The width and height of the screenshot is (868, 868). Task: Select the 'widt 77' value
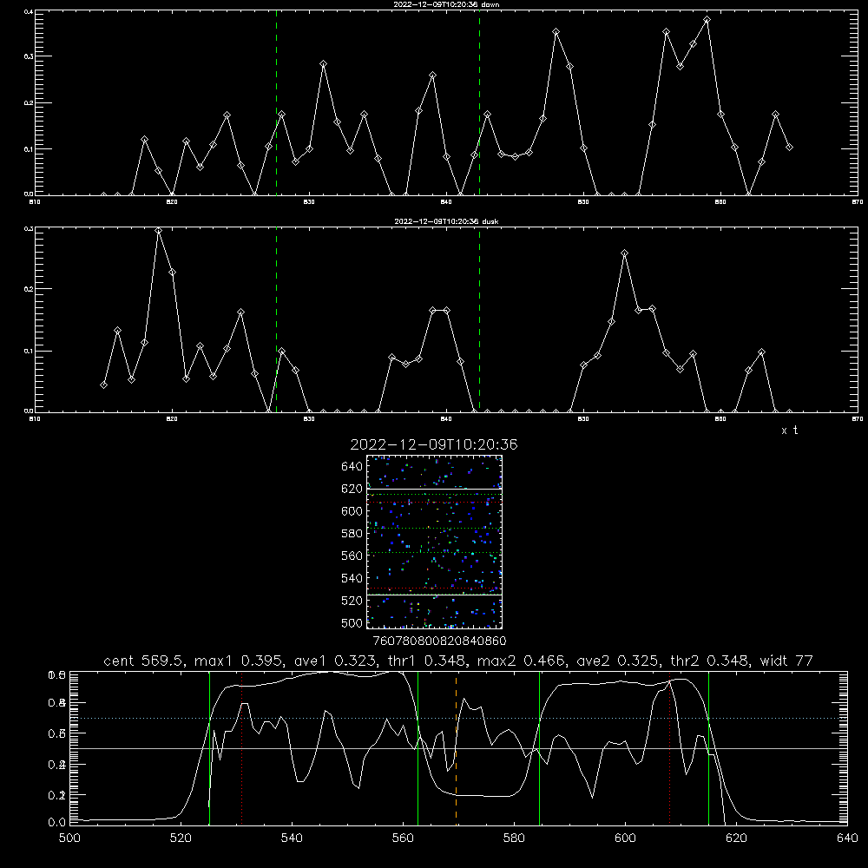click(x=786, y=661)
